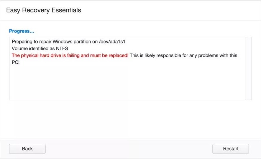Screen dimensions: 261x159
Task: Click the /dev/ada1s1 device path text
Action: (114, 42)
